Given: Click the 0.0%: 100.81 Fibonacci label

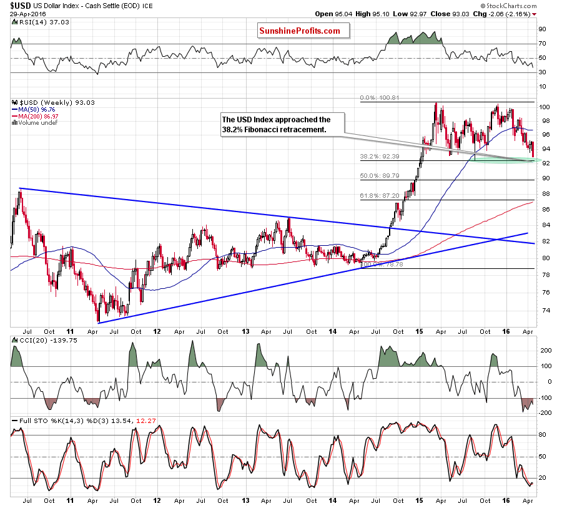Looking at the screenshot, I should 380,98.
